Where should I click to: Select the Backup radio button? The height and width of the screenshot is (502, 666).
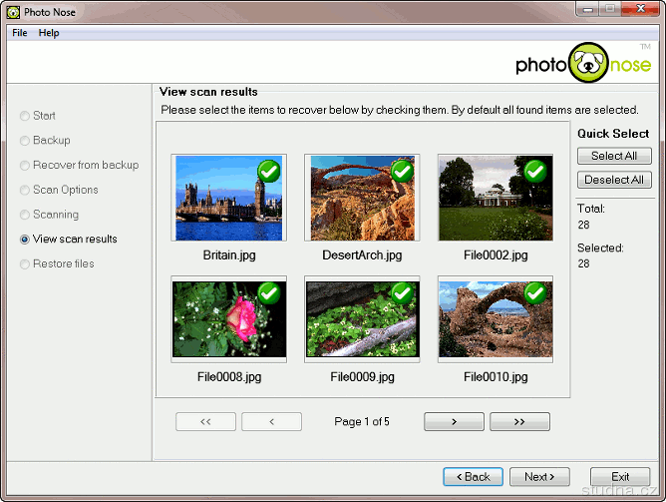coord(25,141)
